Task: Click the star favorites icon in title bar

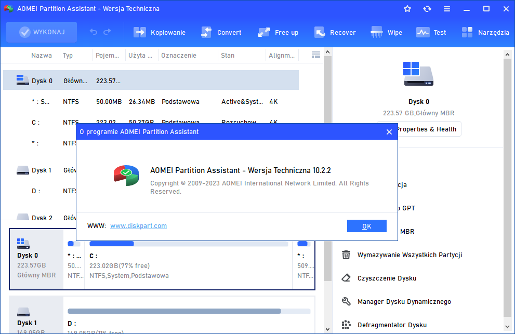Action: (x=407, y=9)
